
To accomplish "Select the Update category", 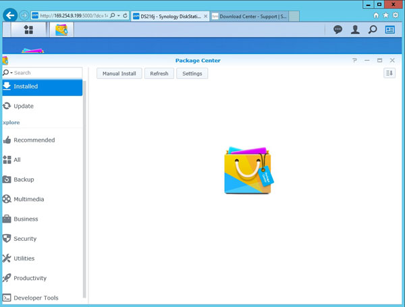I will tap(43, 106).
